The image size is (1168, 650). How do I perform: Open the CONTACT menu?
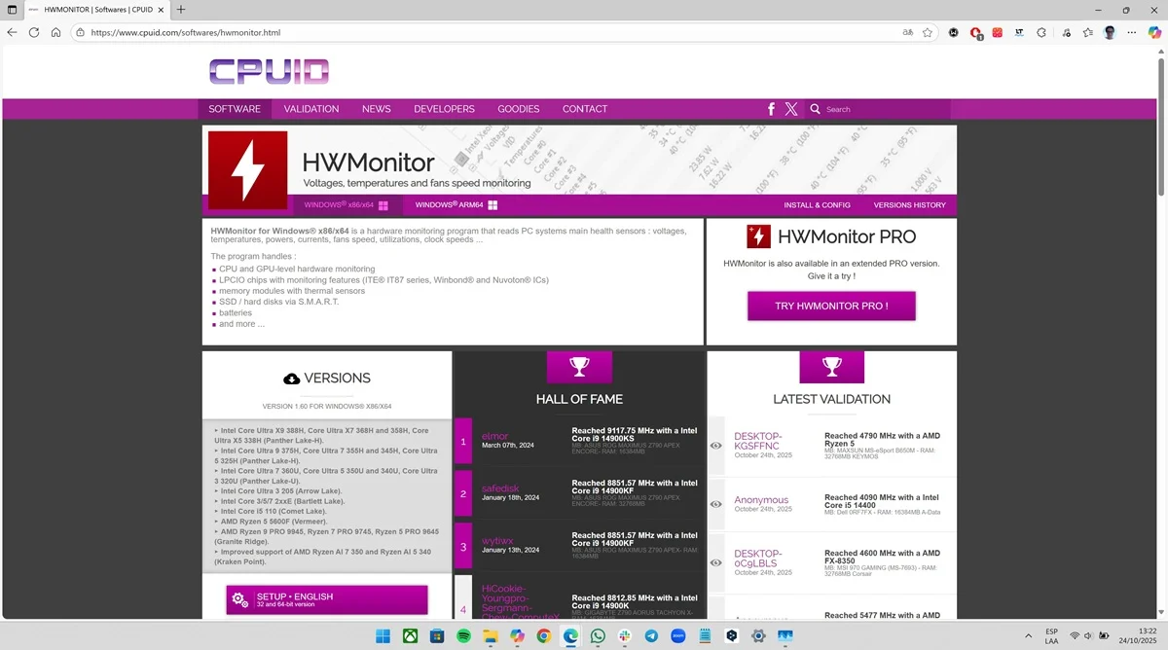click(585, 109)
